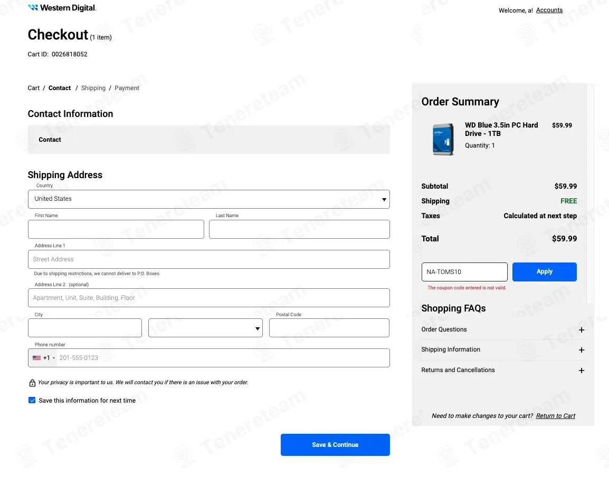Select the Contact breadcrumb step
The height and width of the screenshot is (487, 609).
pos(60,88)
